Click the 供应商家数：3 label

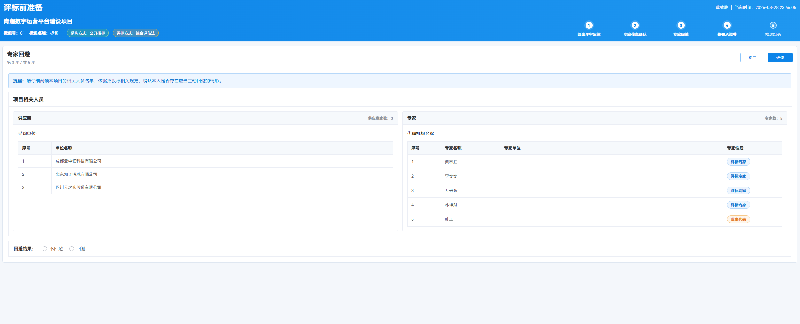[x=380, y=118]
